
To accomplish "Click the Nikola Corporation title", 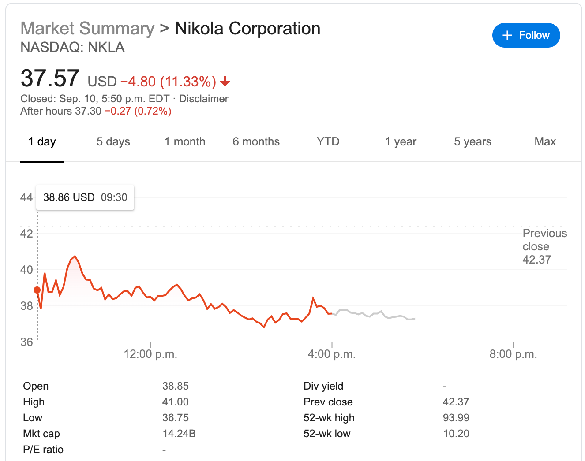I will click(x=247, y=29).
